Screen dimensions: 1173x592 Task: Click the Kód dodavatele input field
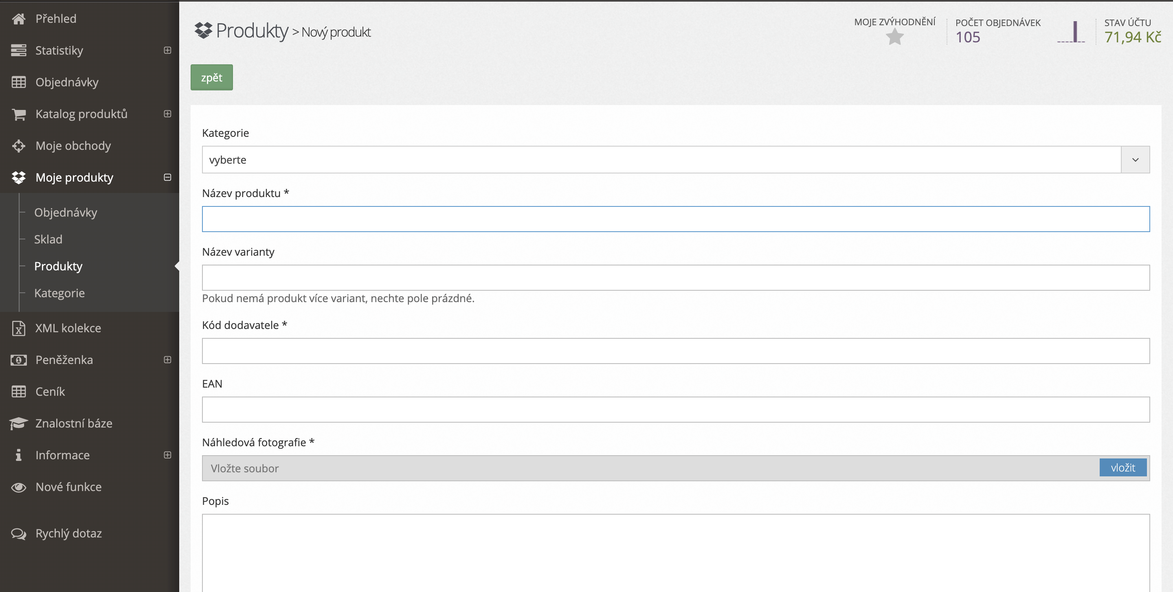675,351
